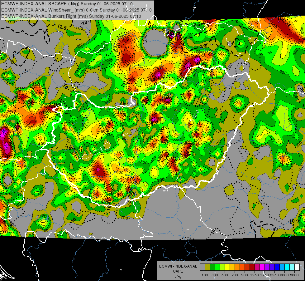Select the bright cyan legend swatch
This screenshot has width=305, height=281.
point(287,267)
